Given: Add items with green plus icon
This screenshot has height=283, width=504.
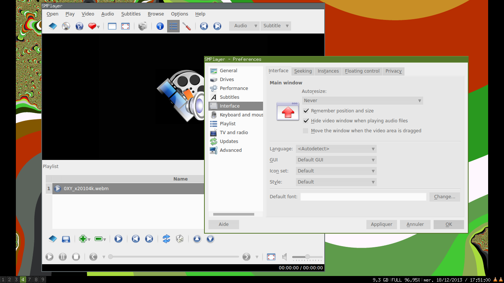Looking at the screenshot, I should [x=83, y=239].
